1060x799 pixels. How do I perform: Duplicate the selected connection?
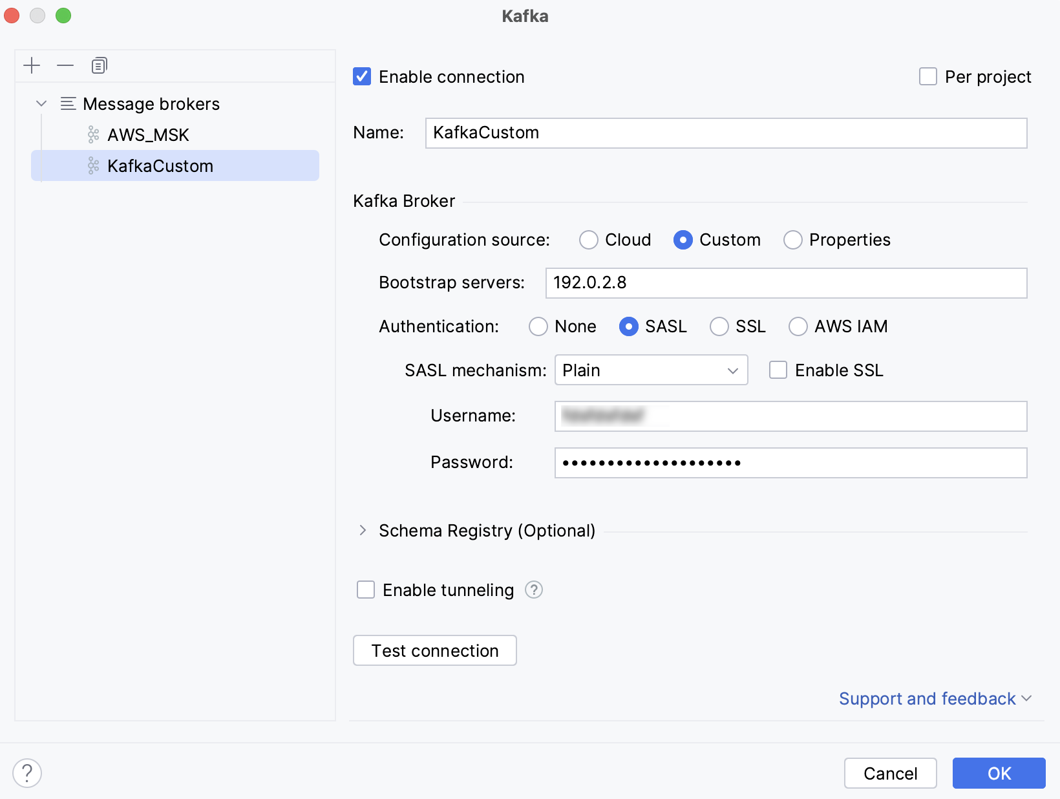tap(99, 65)
